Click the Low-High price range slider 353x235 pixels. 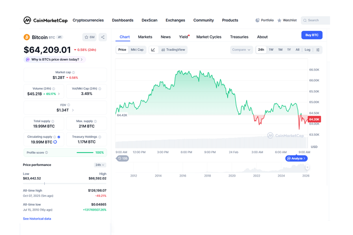pyautogui.click(x=64, y=183)
